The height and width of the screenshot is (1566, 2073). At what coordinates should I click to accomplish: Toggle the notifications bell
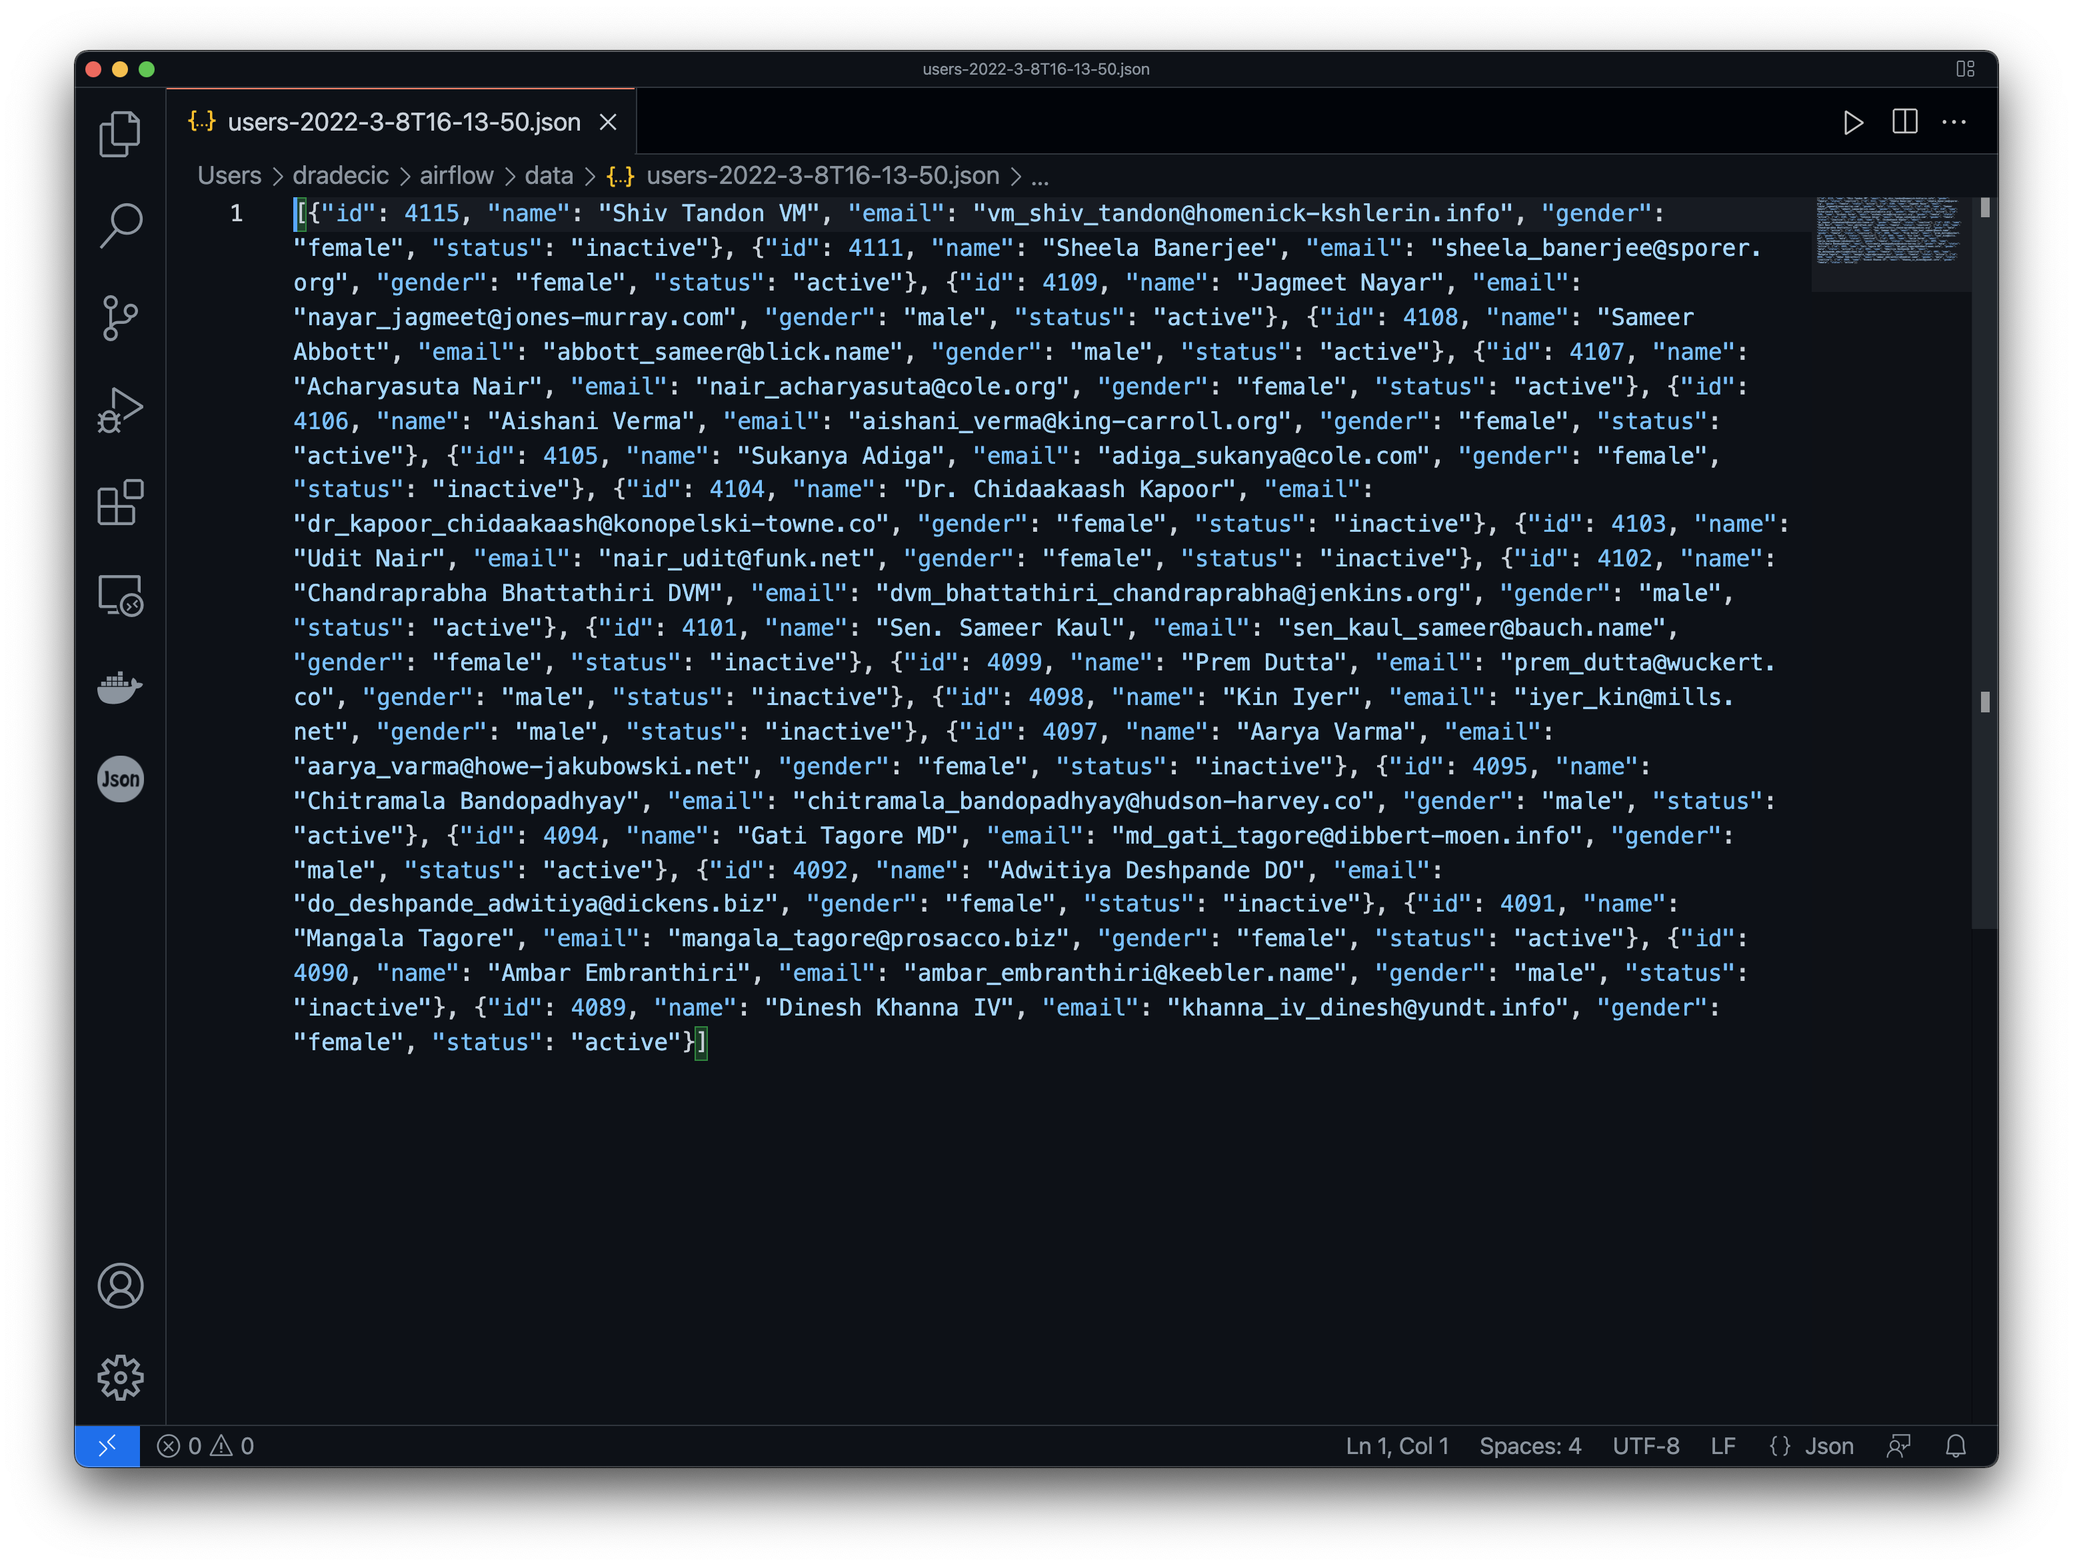[x=1956, y=1445]
